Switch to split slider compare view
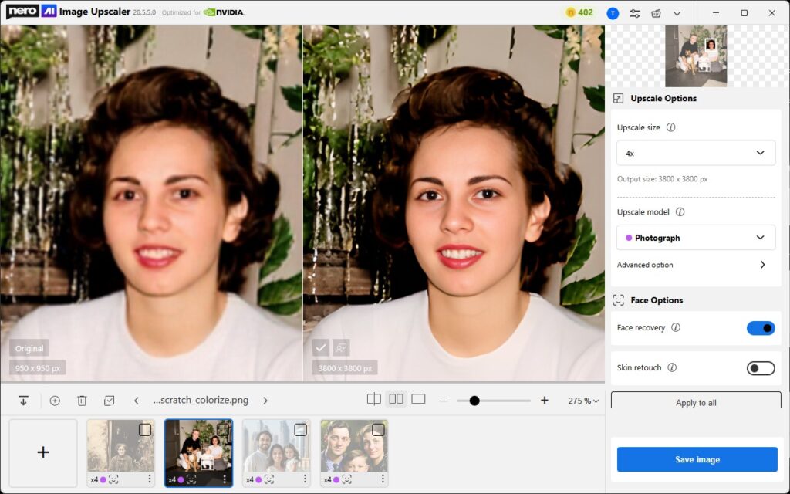 (373, 400)
